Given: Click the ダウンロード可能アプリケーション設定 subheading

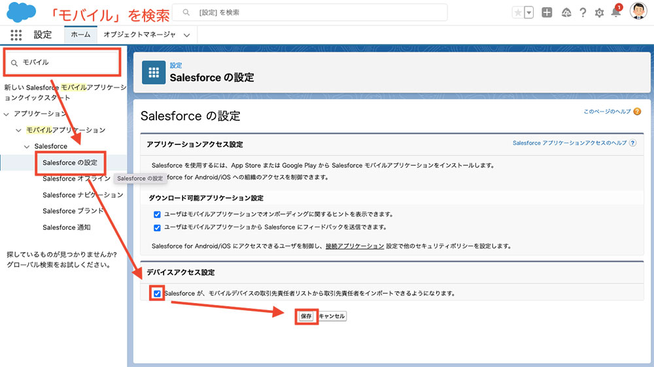Looking at the screenshot, I should [206, 198].
